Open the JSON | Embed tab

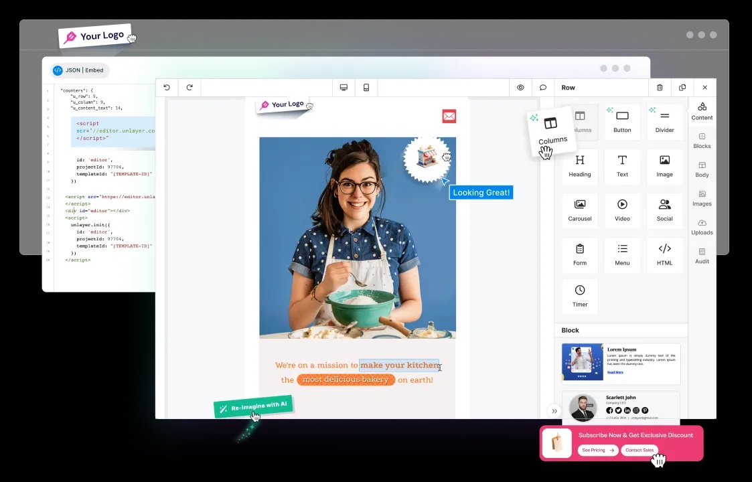(x=79, y=70)
